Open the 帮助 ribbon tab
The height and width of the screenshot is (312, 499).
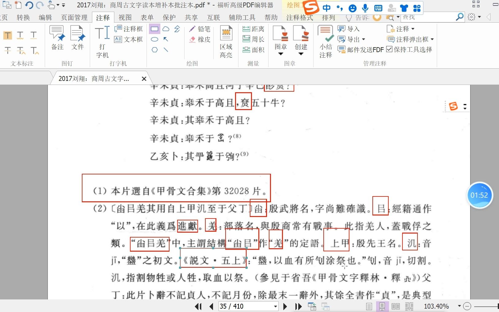tap(271, 17)
